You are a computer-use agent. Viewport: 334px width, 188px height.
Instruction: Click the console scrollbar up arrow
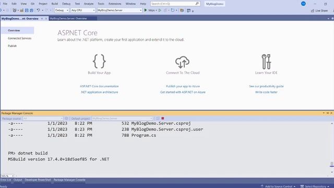click(x=332, y=123)
